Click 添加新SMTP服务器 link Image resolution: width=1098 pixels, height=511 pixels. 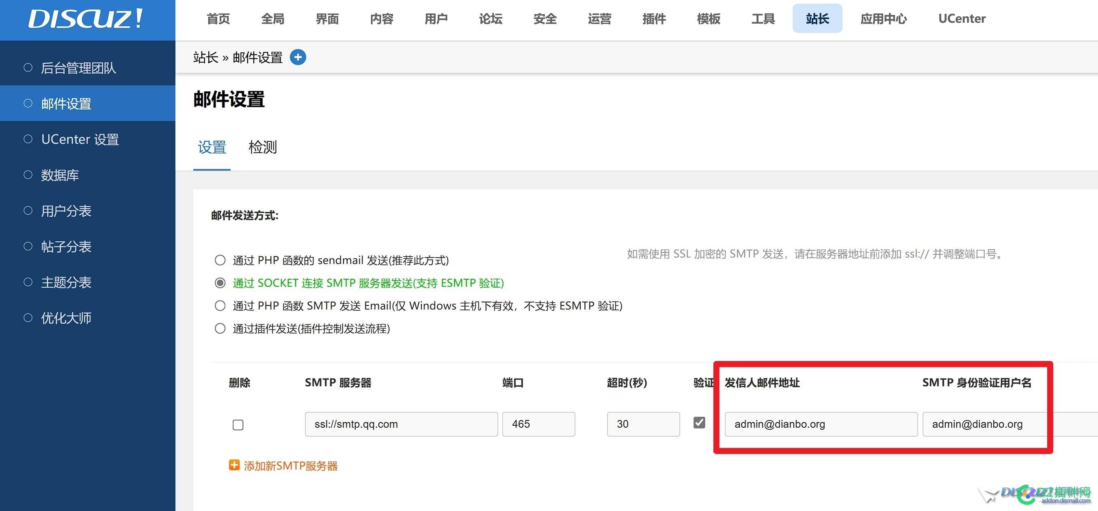pos(291,466)
